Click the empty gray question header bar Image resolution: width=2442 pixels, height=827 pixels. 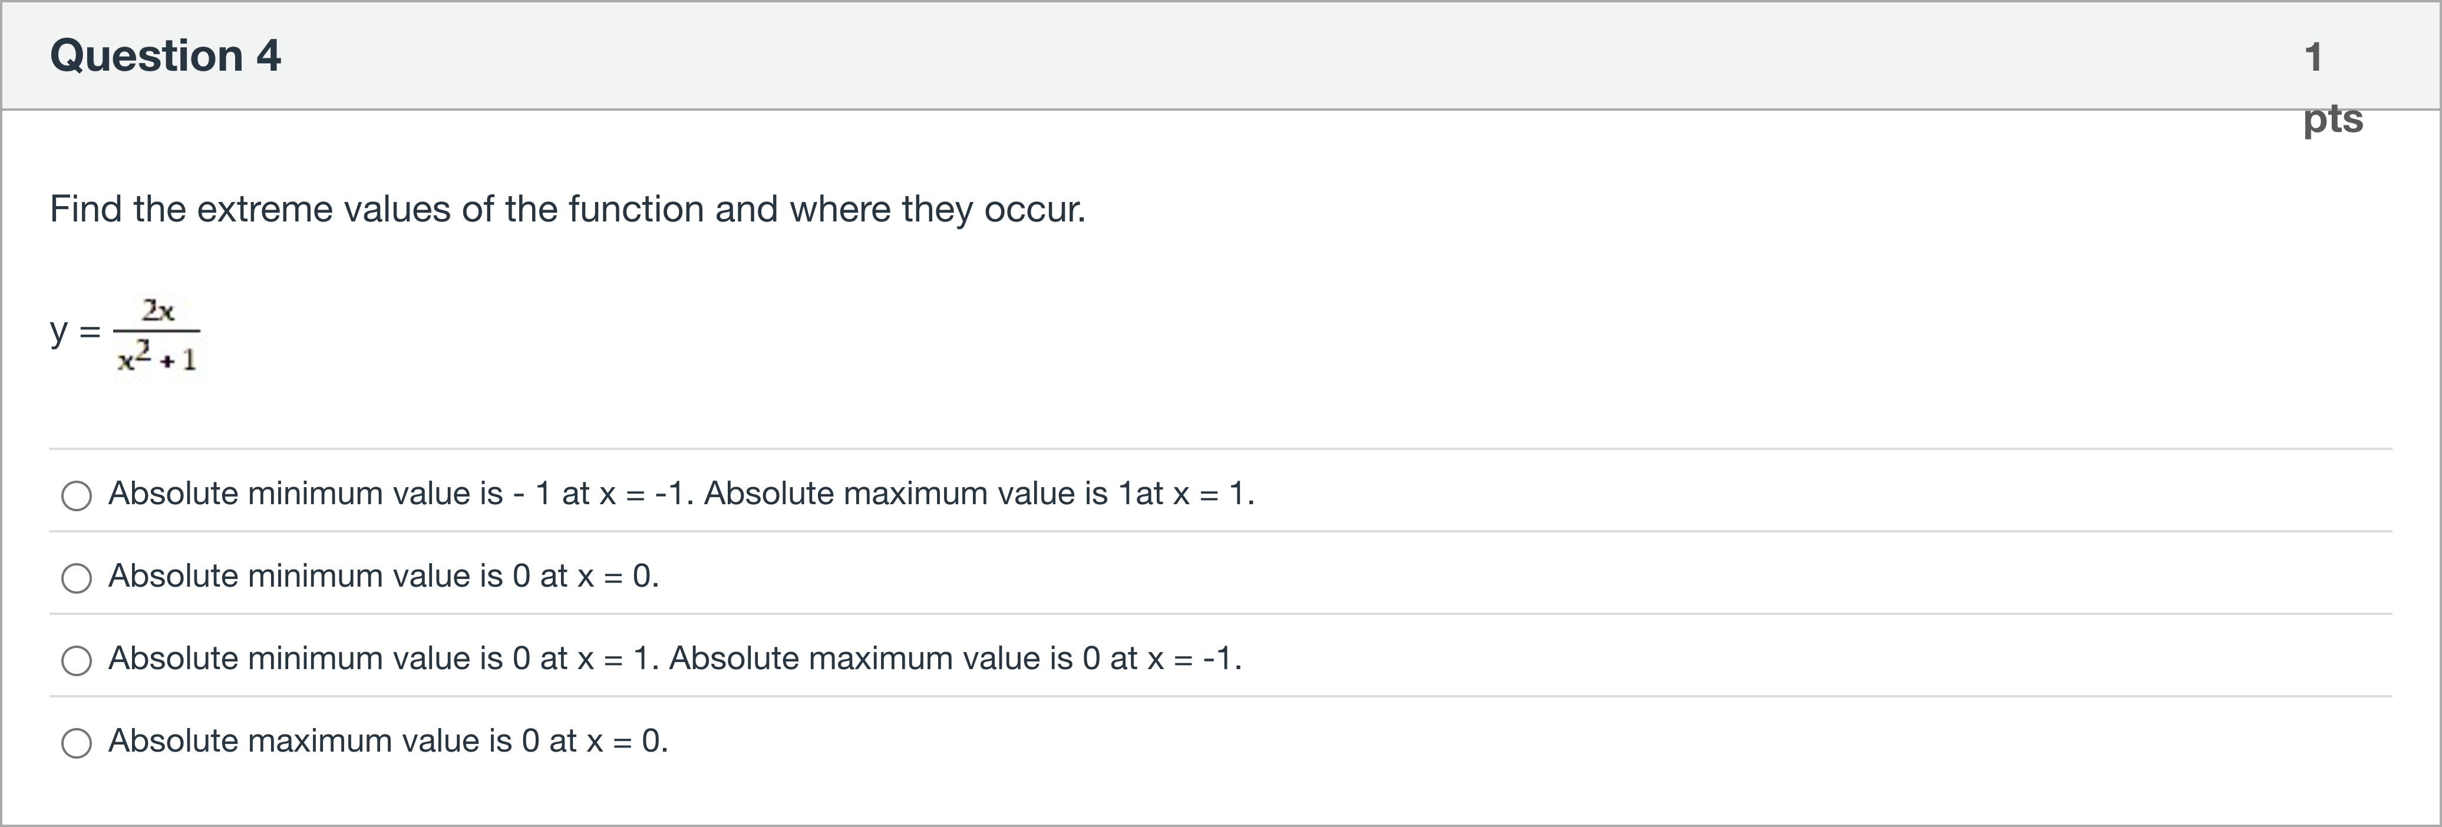(x=1232, y=55)
